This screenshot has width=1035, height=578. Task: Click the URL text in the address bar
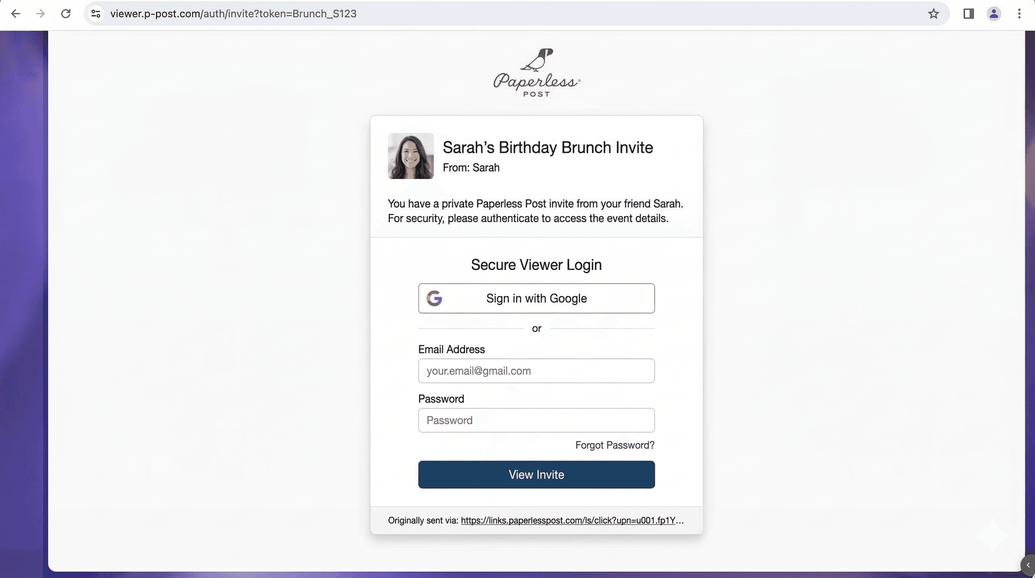click(x=233, y=14)
